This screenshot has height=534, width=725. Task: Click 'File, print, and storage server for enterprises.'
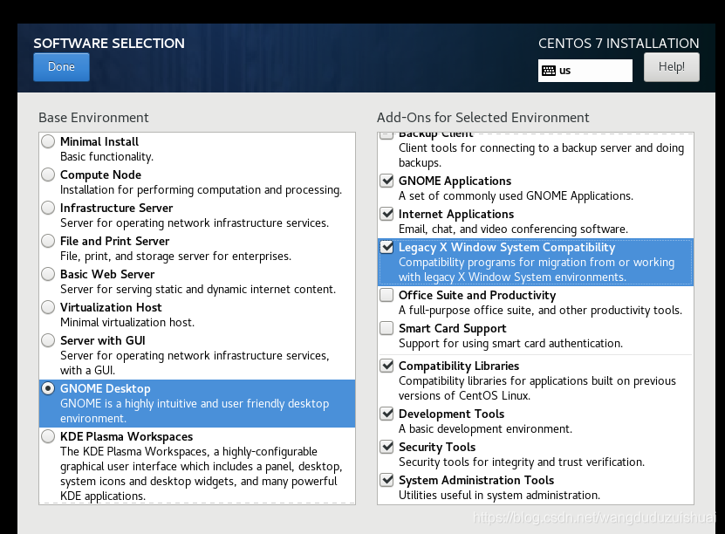(x=175, y=257)
